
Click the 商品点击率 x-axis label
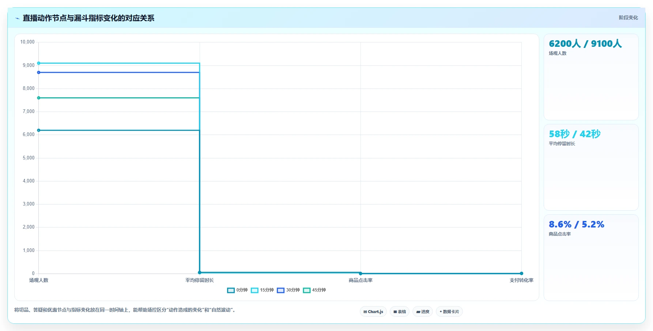361,280
